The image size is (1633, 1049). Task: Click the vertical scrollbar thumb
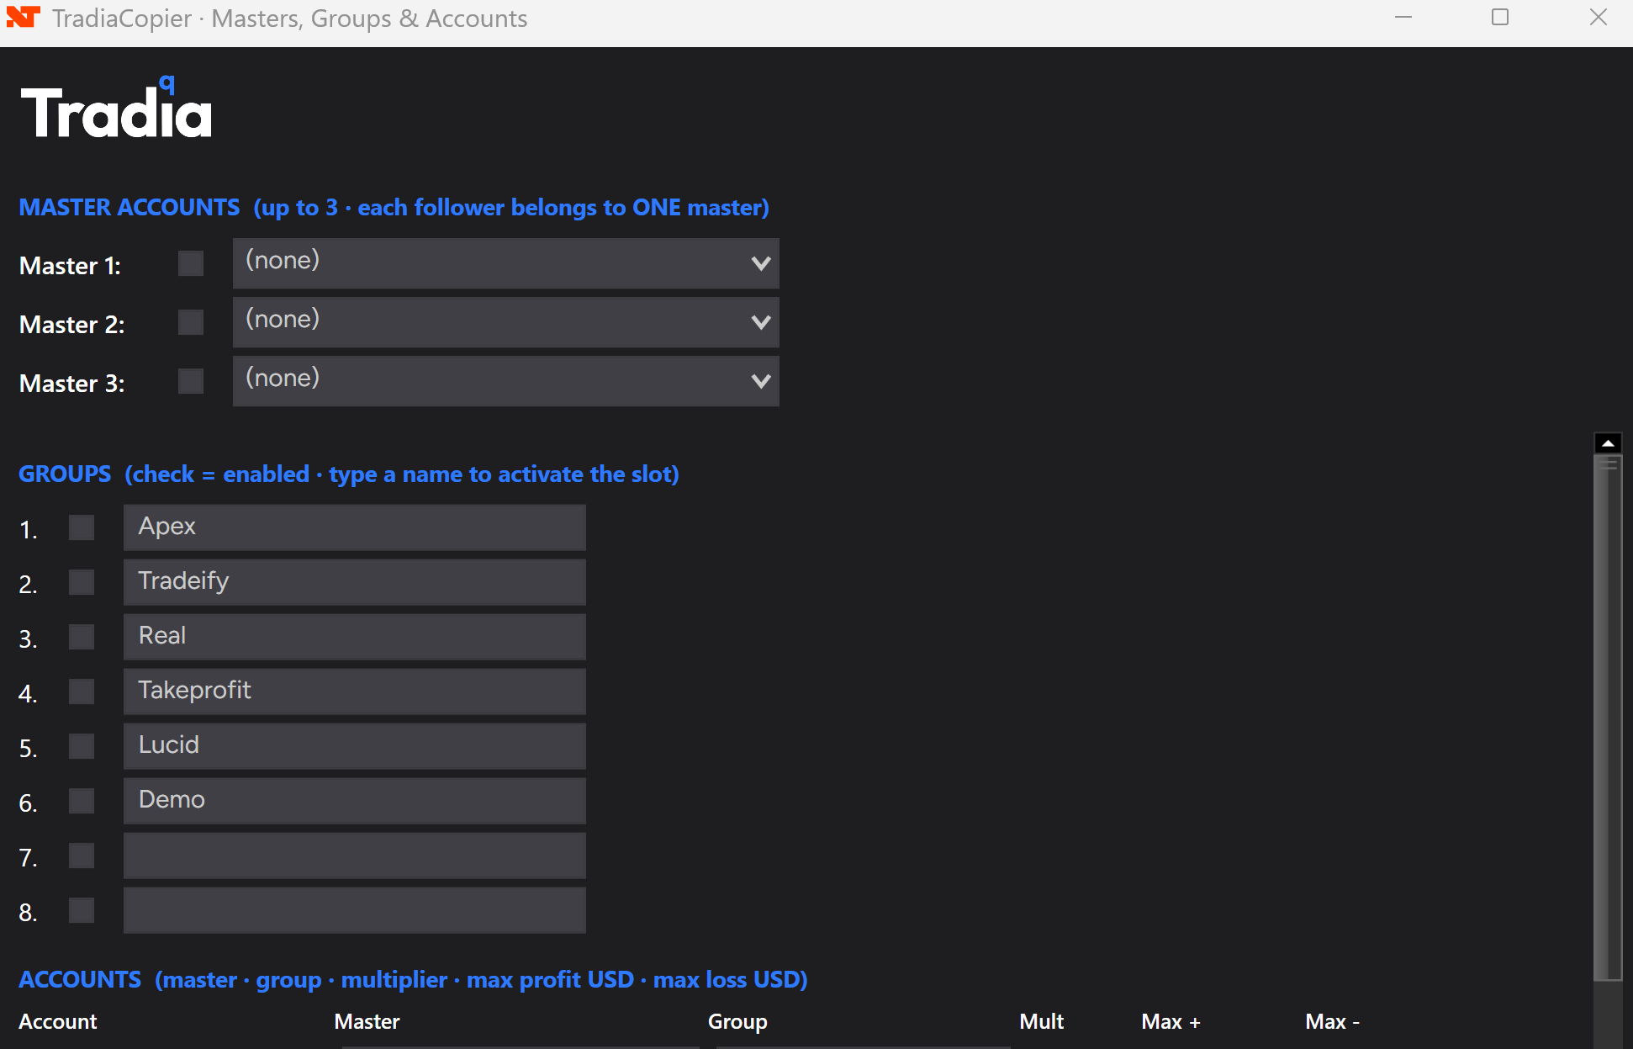click(1608, 718)
